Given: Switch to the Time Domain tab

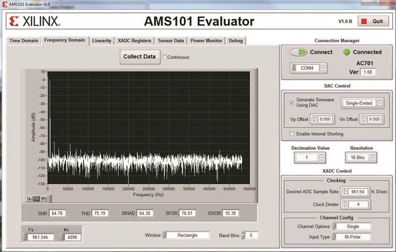Looking at the screenshot, I should 24,40.
